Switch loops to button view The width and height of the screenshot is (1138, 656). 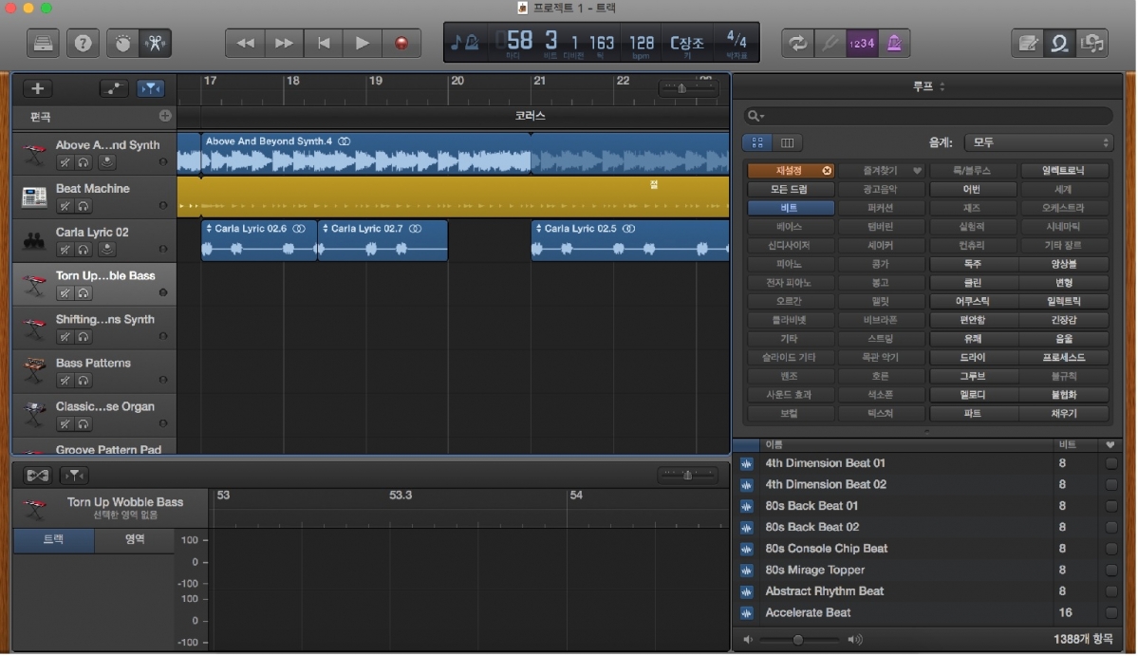click(757, 142)
